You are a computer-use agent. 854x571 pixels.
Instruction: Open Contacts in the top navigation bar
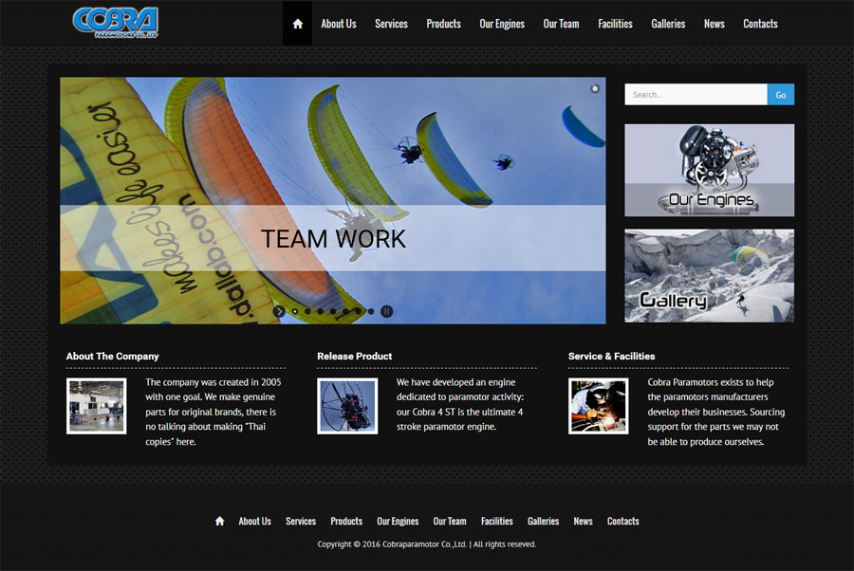click(760, 24)
